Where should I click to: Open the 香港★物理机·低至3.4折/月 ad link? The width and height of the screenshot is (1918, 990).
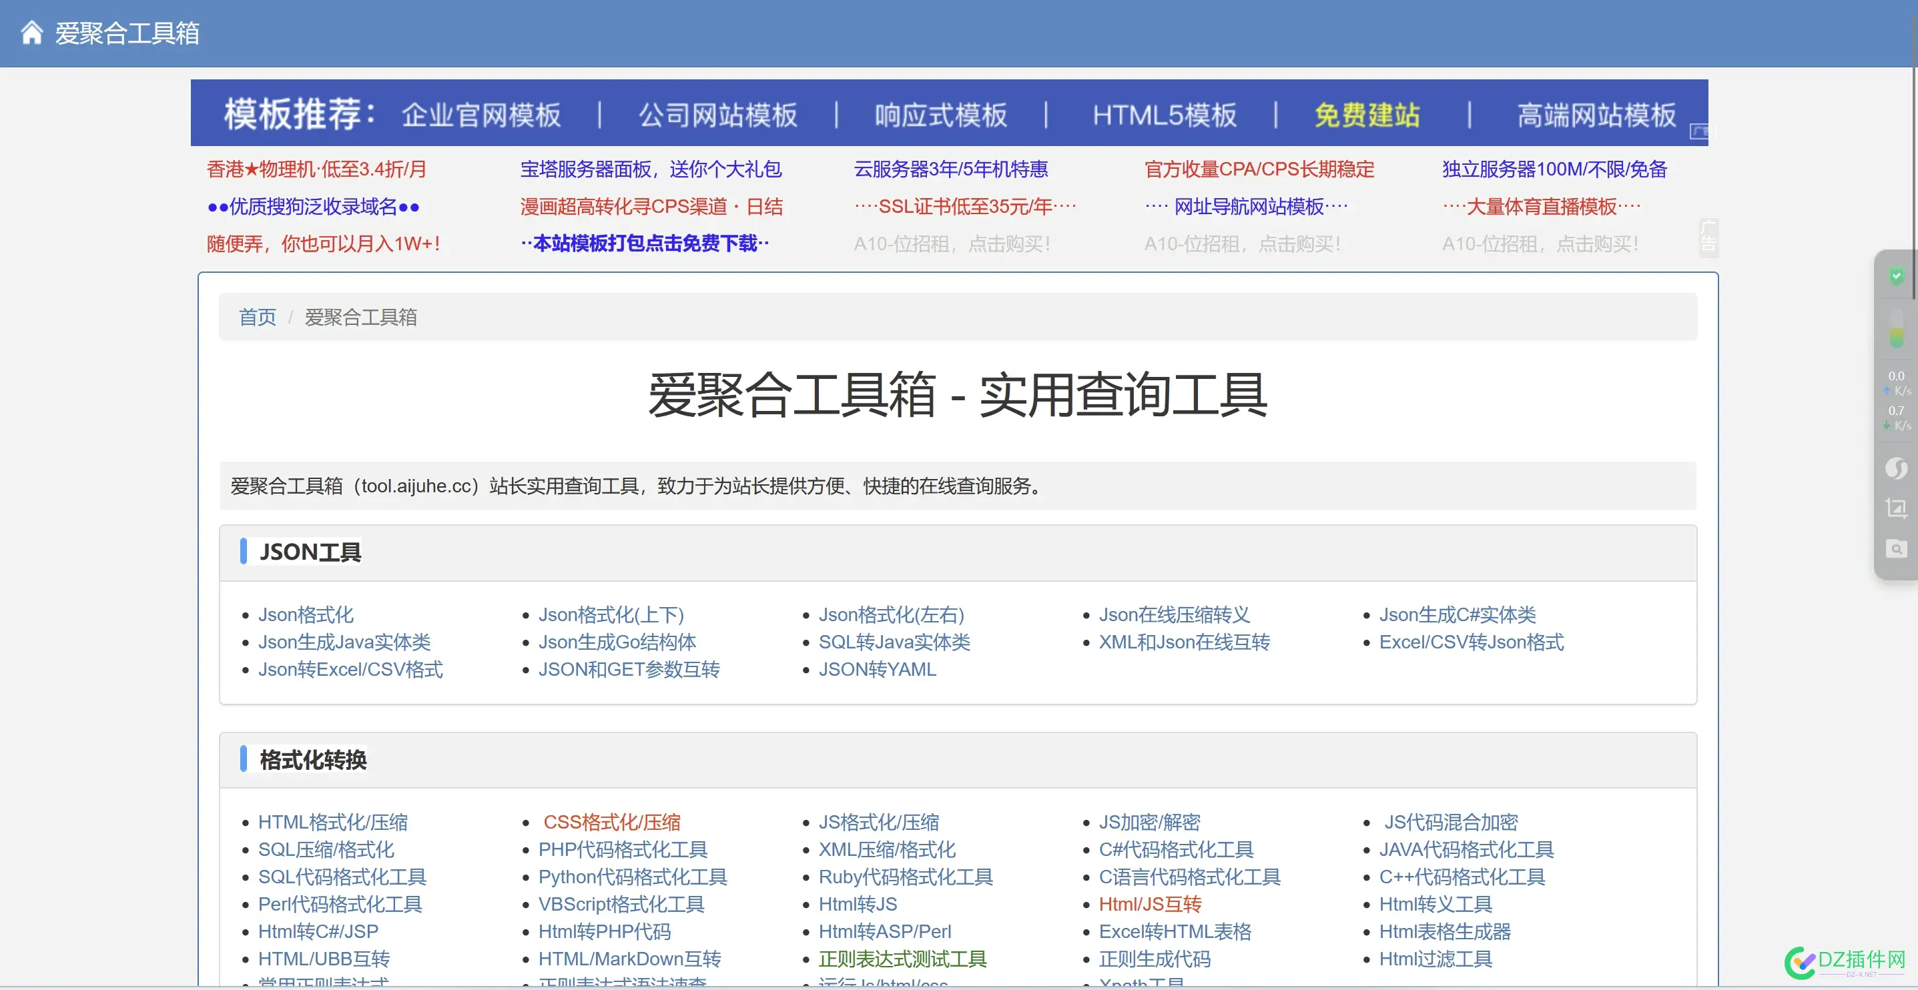(x=316, y=169)
